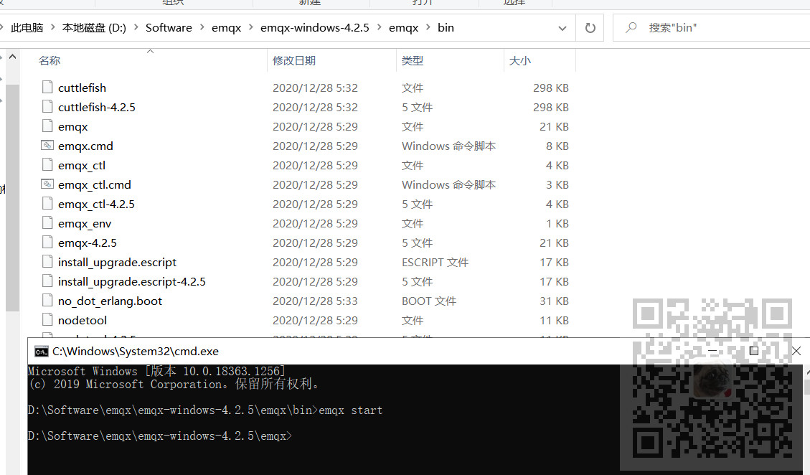This screenshot has height=475, width=810.
Task: Select the nodetool file name
Action: [83, 321]
